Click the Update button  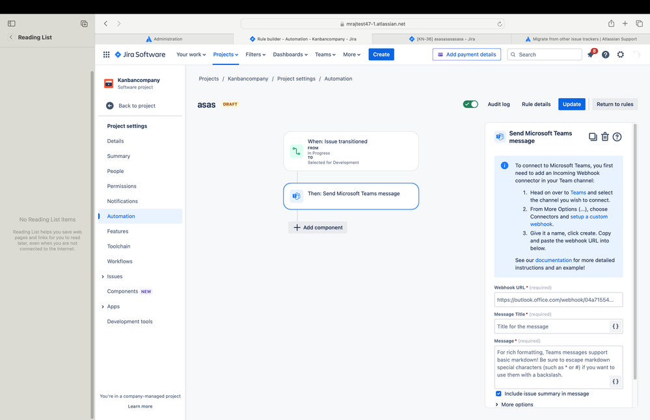[x=572, y=104]
